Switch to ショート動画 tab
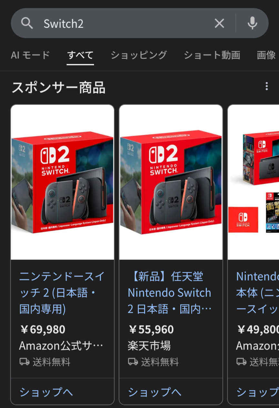The image size is (279, 408). (212, 55)
